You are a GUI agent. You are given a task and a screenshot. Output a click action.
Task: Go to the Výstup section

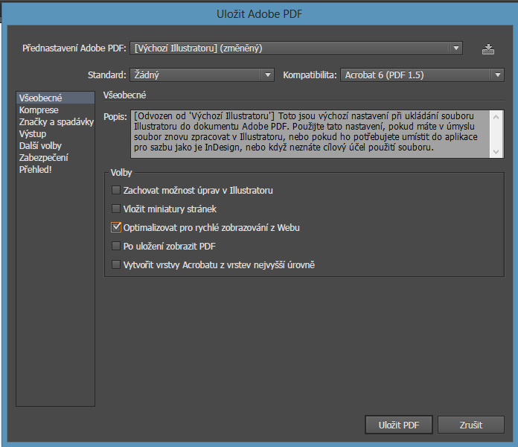click(x=33, y=133)
